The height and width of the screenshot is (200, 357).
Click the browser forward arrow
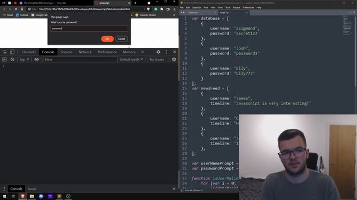pyautogui.click(x=9, y=9)
